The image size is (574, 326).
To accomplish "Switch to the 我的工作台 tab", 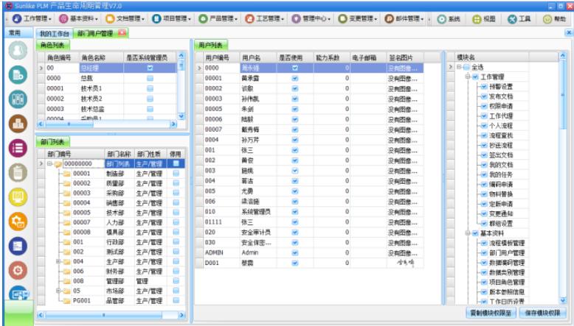I will [54, 34].
